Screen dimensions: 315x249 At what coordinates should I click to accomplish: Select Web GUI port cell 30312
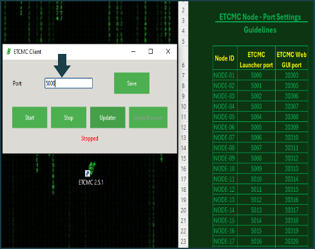[x=292, y=159]
